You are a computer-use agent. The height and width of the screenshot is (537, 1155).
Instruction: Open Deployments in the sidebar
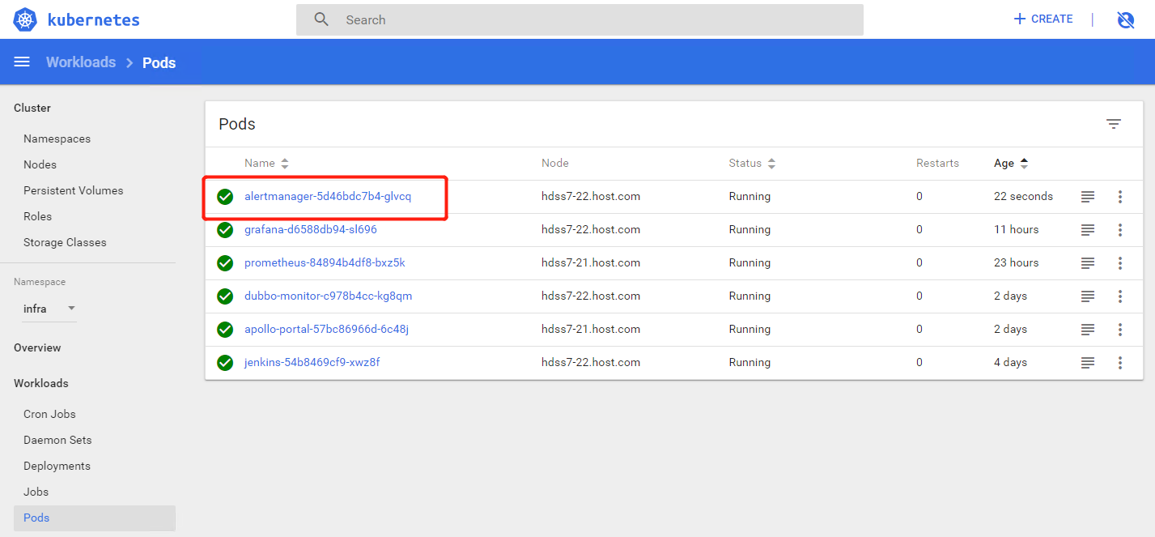(x=57, y=466)
